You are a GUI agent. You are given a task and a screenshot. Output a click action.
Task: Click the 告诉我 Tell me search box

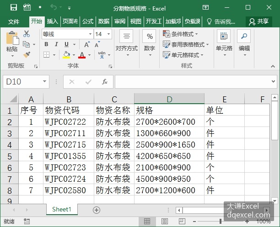[221, 21]
